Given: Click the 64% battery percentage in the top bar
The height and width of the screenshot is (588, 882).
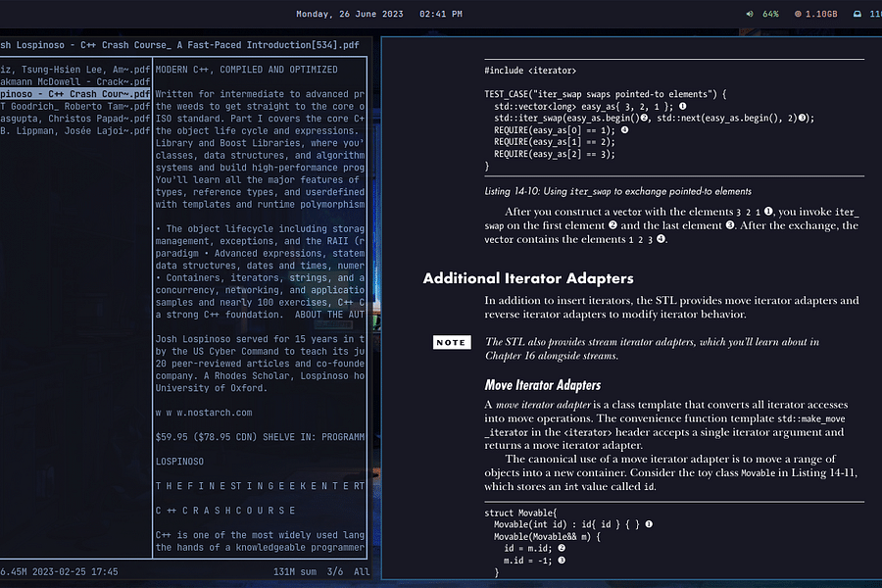Looking at the screenshot, I should coord(771,14).
